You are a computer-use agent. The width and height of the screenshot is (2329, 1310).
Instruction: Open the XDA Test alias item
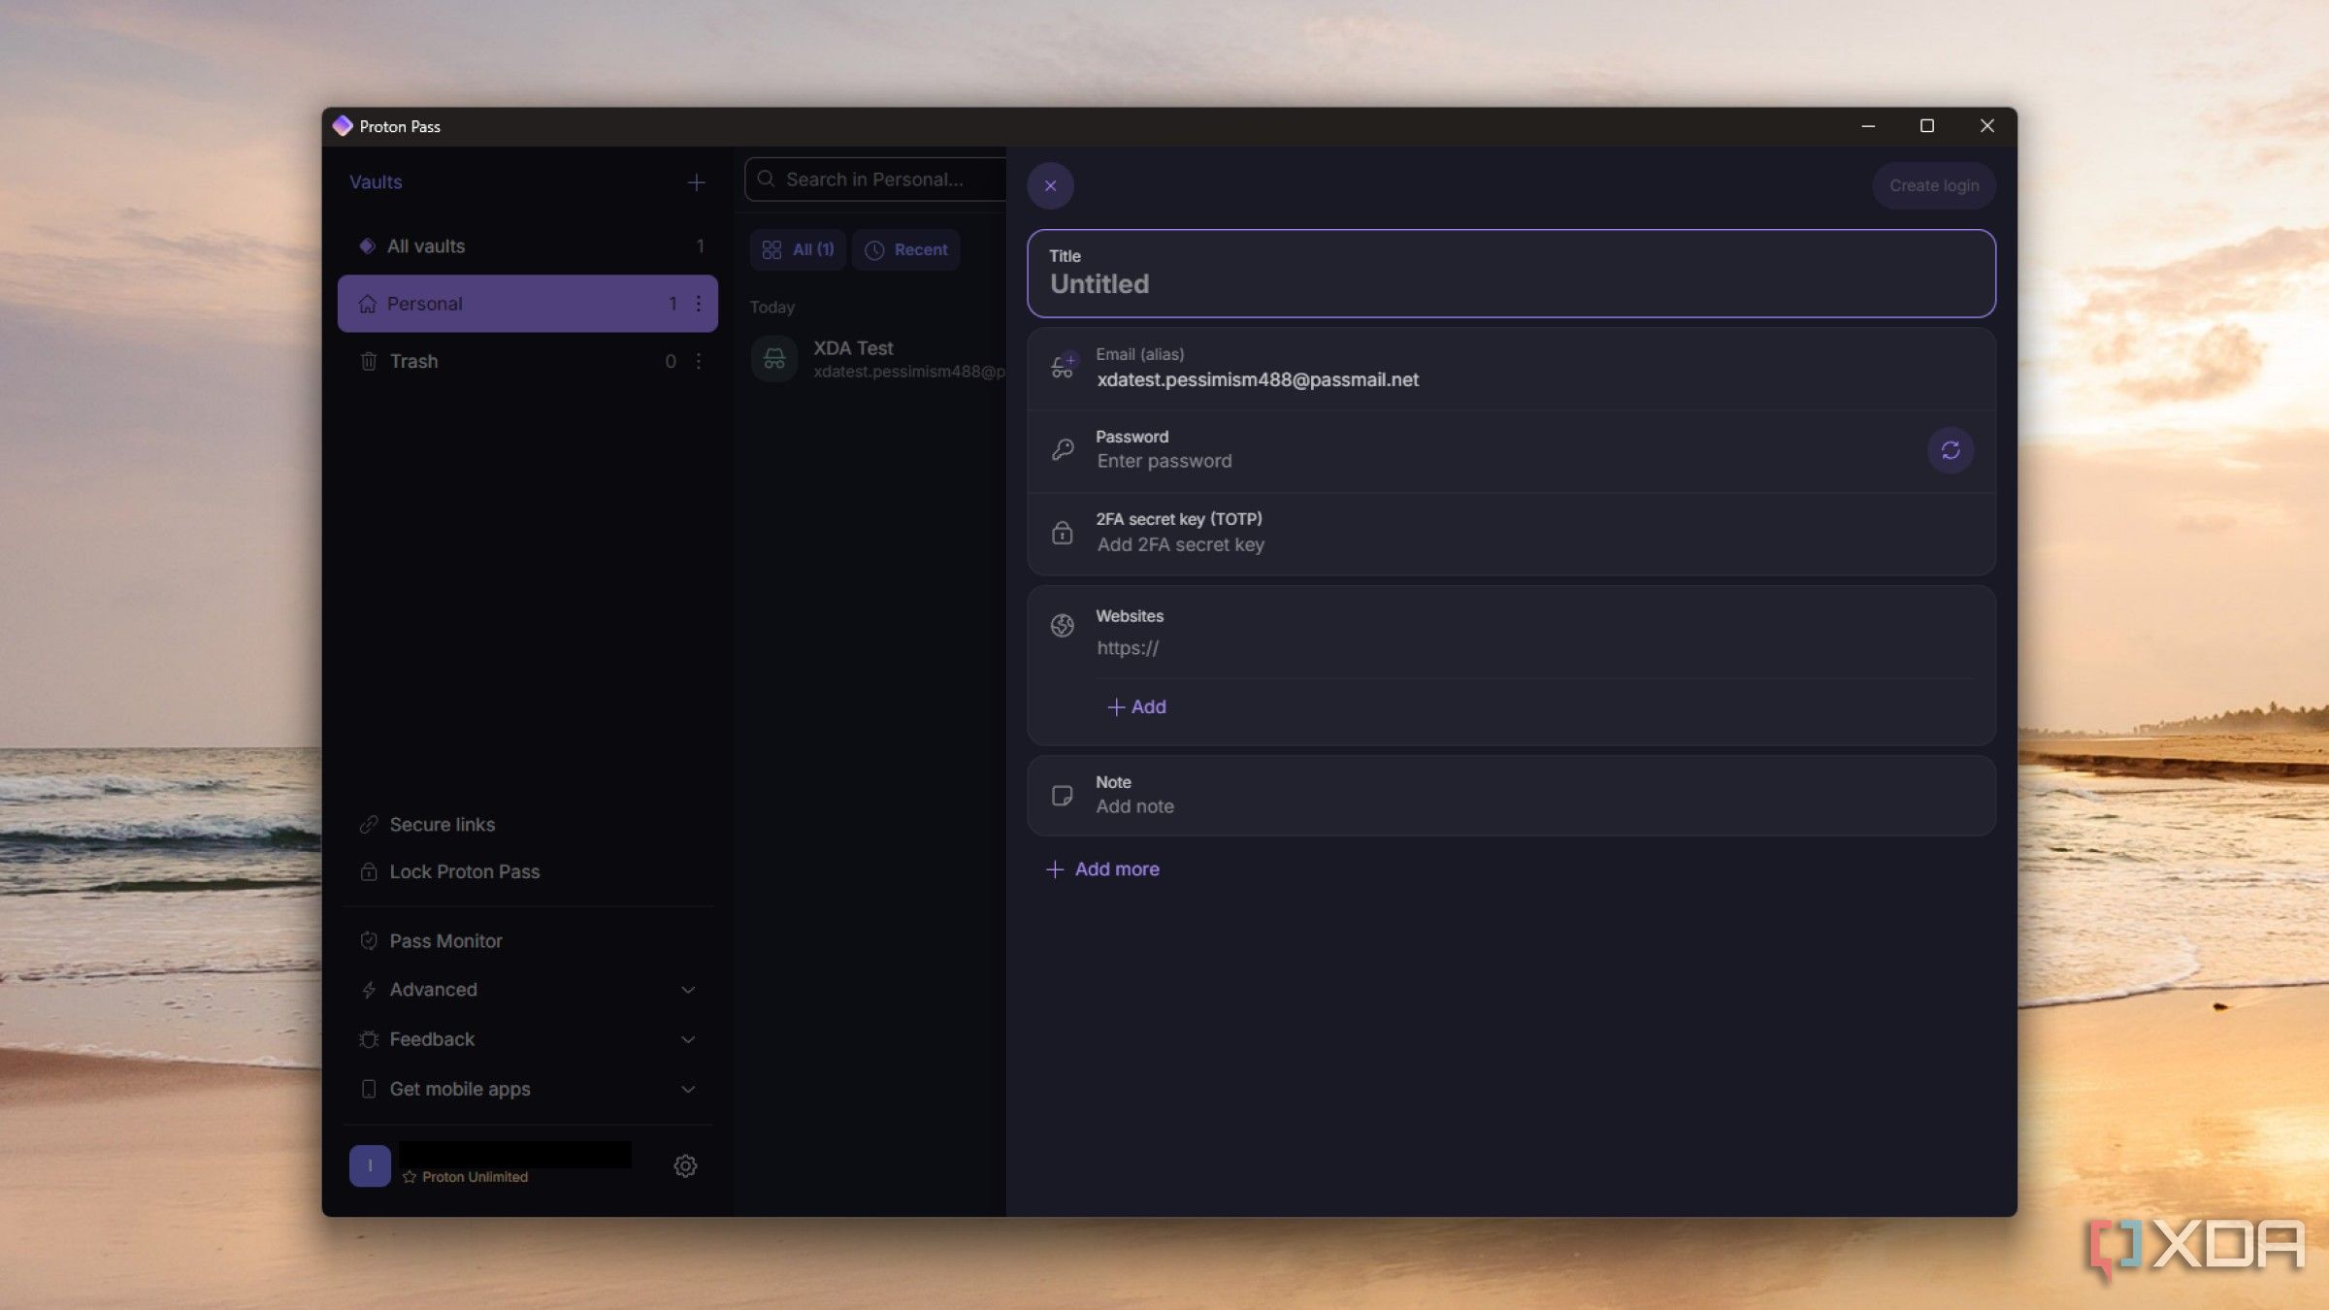[878, 359]
